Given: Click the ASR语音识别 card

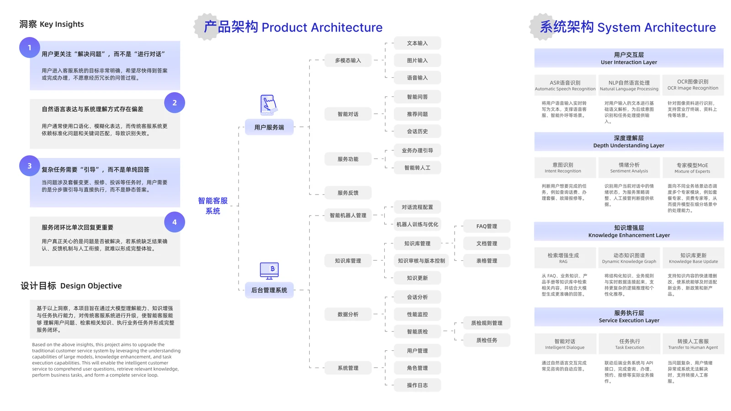Looking at the screenshot, I should 565,85.
